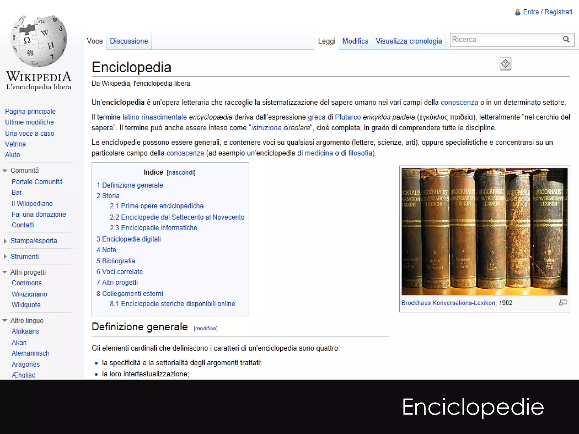Jump to 5 Bibliografia in index
The height and width of the screenshot is (434, 579).
click(116, 261)
